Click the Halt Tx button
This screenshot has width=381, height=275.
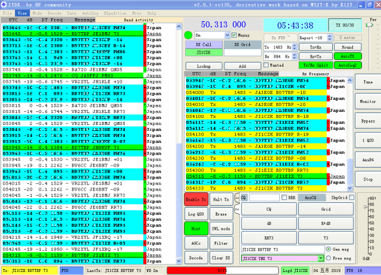[221, 199]
